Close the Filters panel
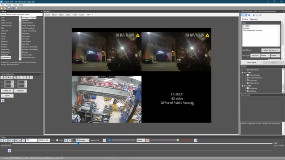Viewport: 285px width, 160px height. [x=41, y=11]
